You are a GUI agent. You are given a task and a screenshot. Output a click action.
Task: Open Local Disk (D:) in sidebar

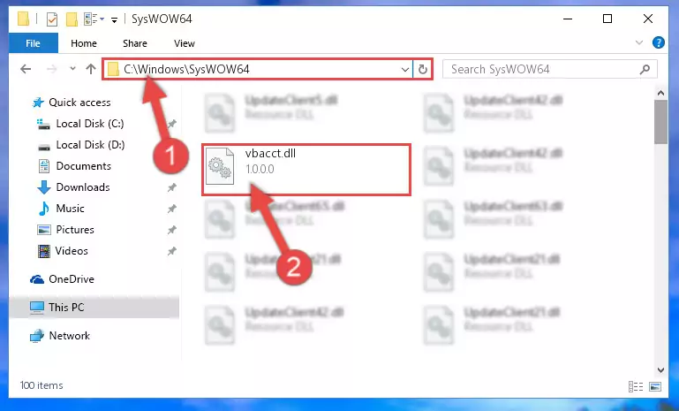(x=90, y=145)
